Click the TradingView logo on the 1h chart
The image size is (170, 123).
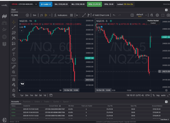22,84
